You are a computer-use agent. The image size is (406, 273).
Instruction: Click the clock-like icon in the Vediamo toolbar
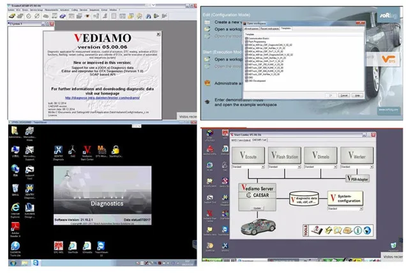pyautogui.click(x=29, y=16)
